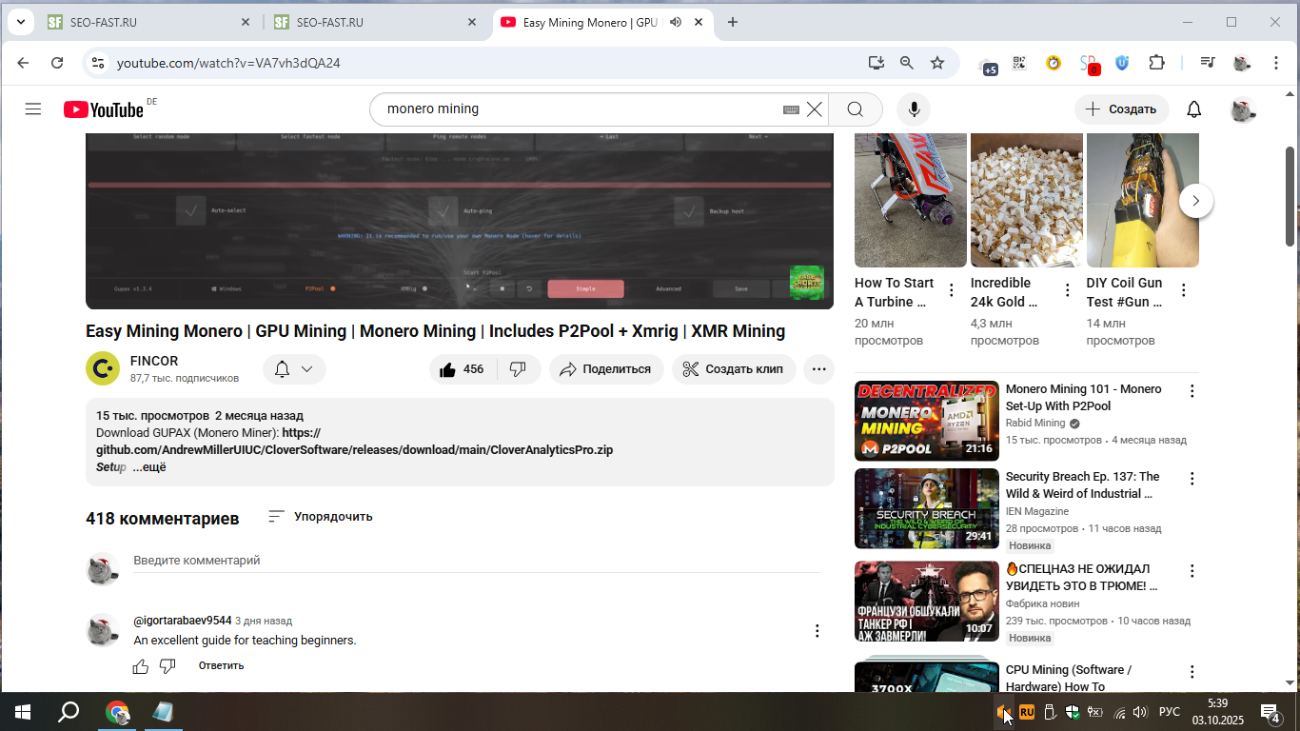Viewport: 1300px width, 731px height.
Task: Open Incredible 24k Gold short thumbnail
Action: click(x=1027, y=200)
